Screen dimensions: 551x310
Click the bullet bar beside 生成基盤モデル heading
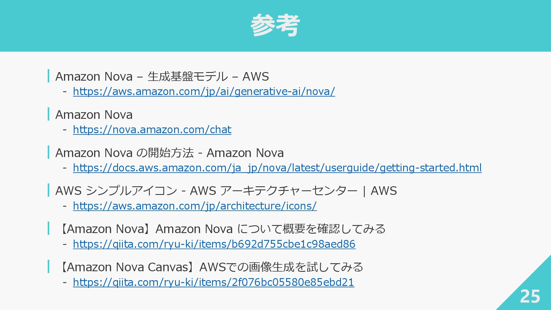(48, 76)
